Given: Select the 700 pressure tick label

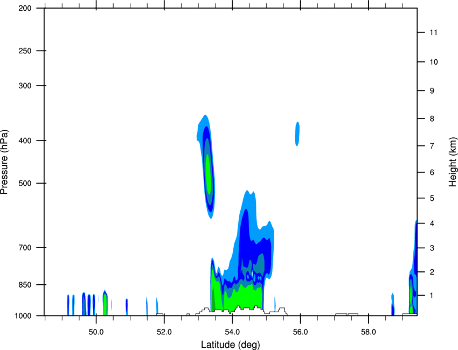Looking at the screenshot, I should tap(25, 248).
